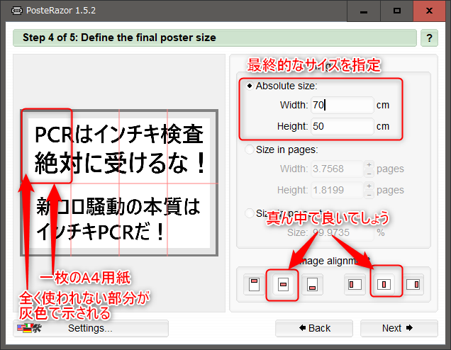This screenshot has height=350, width=451.
Task: Go to the Next step
Action: pyautogui.click(x=398, y=328)
